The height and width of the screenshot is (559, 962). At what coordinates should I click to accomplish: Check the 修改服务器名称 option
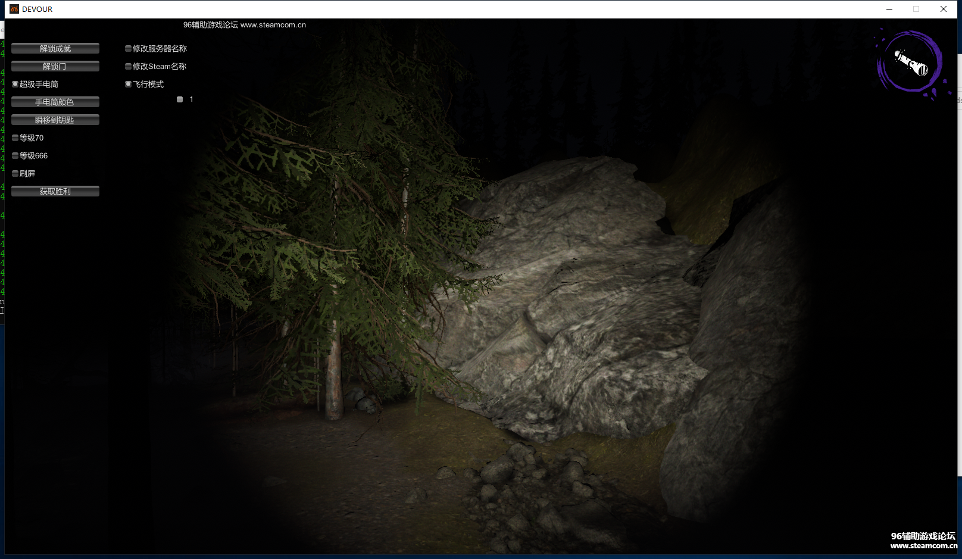coord(128,49)
